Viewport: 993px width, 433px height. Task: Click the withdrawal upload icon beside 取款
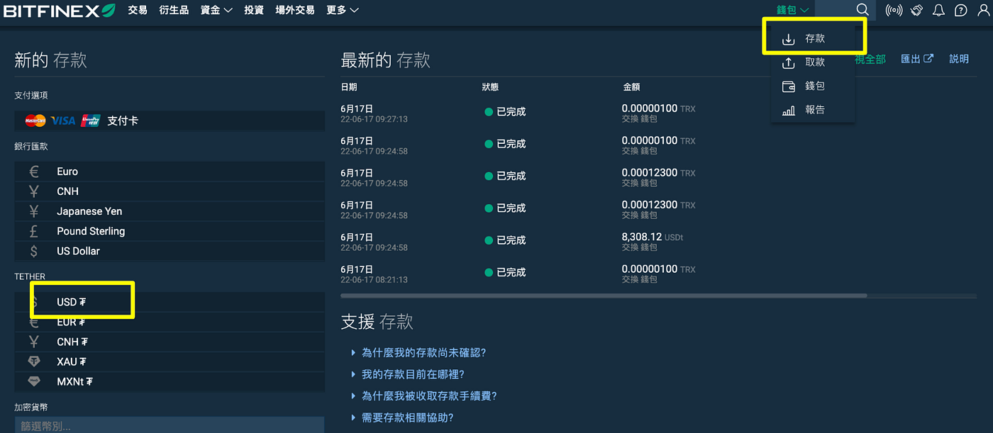(788, 62)
